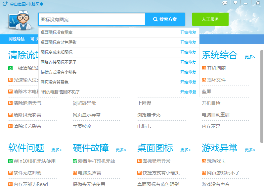
Task: Click 开始修复 for 图标变成未知图标
Action: pyautogui.click(x=188, y=52)
